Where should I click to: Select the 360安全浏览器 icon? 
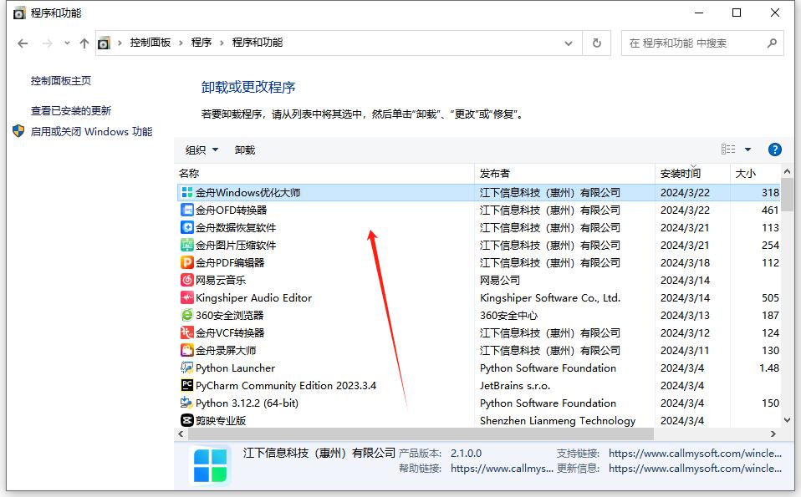coord(187,316)
